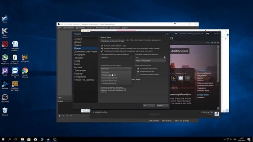253x142 pixels.
Task: Open the Mail app on the taskbar
Action: click(x=35, y=139)
